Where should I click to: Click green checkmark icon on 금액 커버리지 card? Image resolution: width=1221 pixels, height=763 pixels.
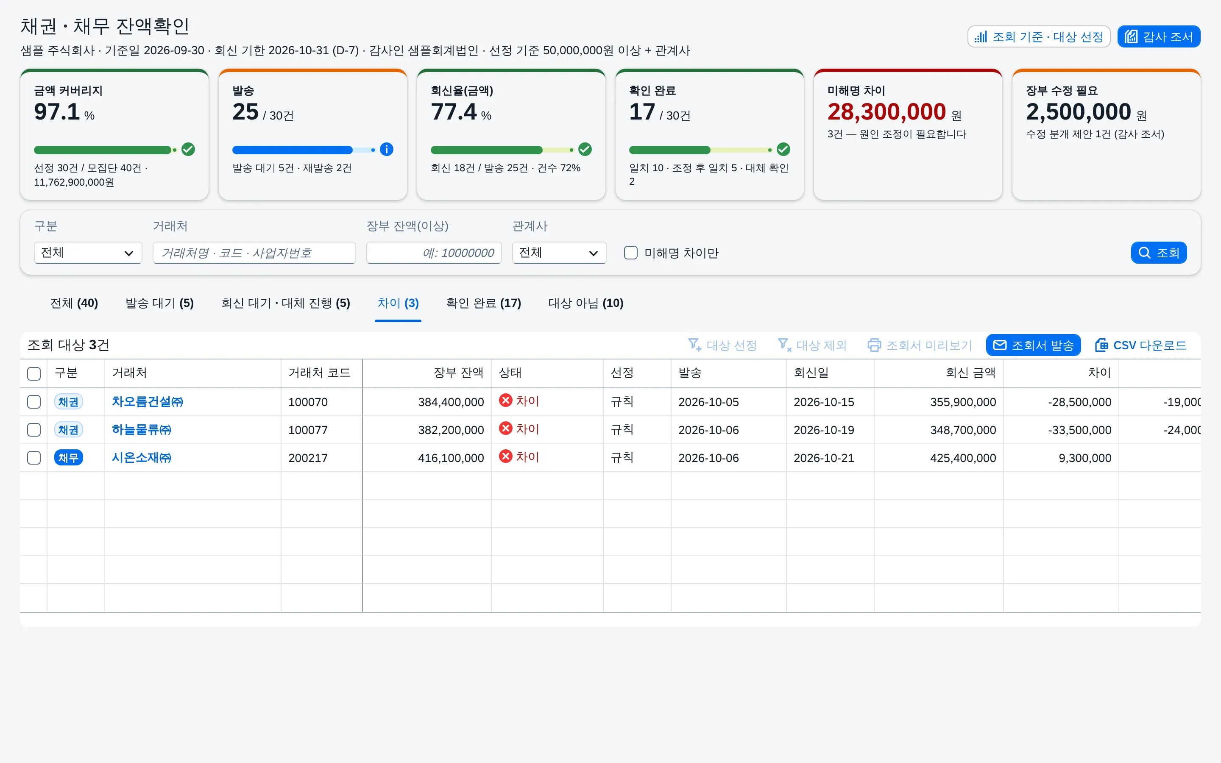pos(188,149)
